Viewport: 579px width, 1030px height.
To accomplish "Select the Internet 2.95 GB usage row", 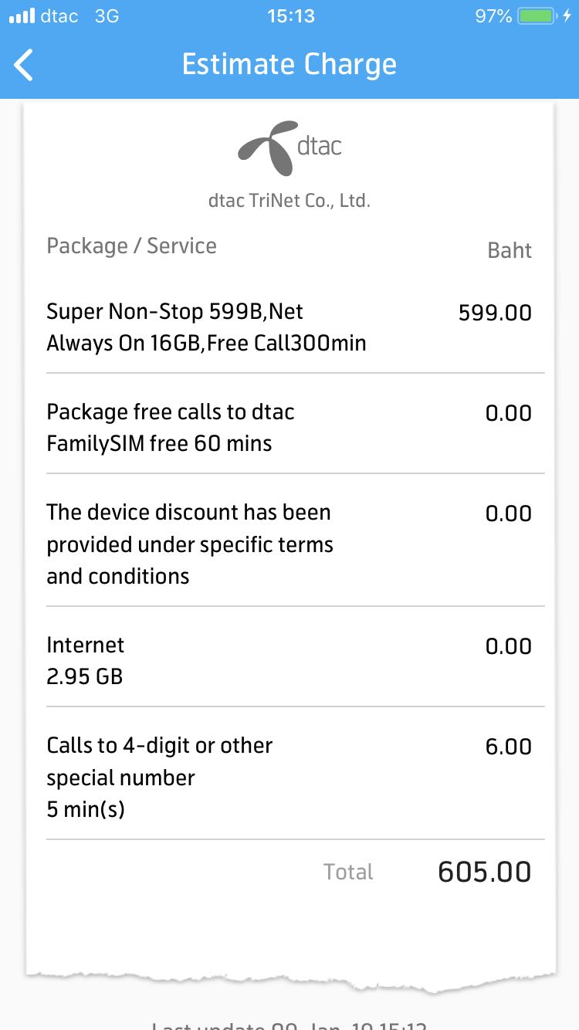I will click(x=85, y=661).
